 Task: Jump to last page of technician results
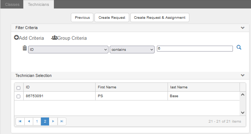[62, 121]
